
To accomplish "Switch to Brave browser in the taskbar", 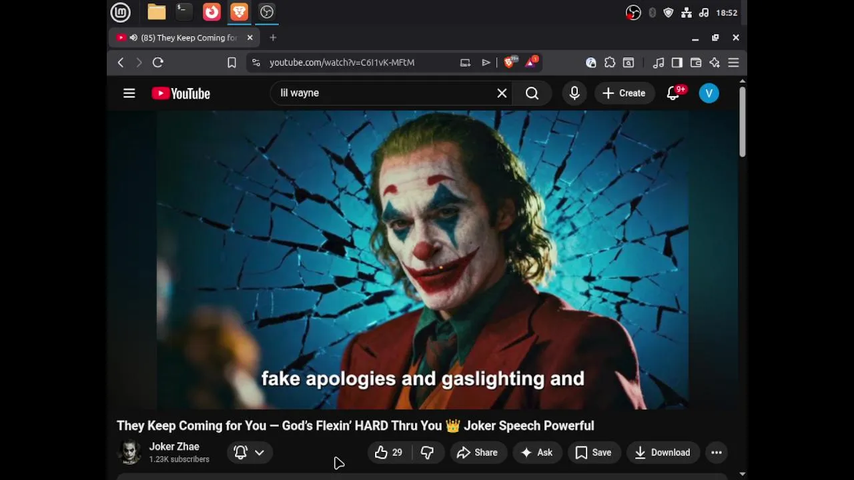I will (x=239, y=12).
